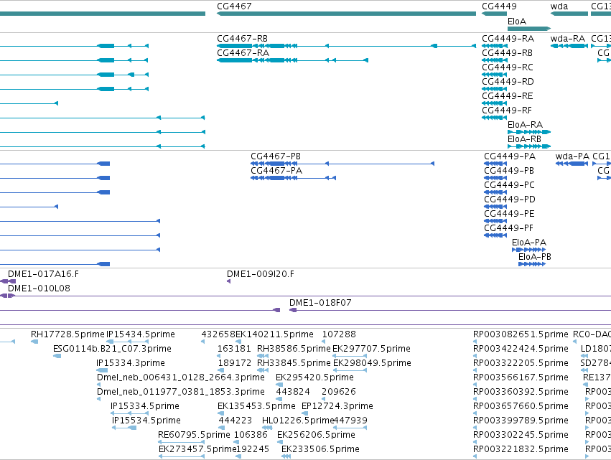Image resolution: width=611 pixels, height=460 pixels.
Task: Select EST RE60795.5prime
Action: 181,442
